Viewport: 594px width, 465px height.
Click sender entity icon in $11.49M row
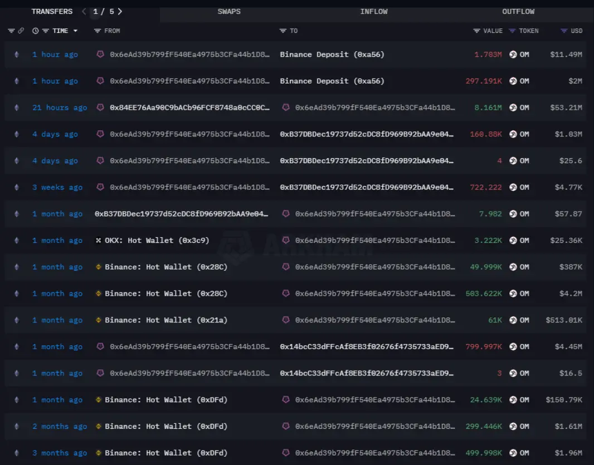100,54
